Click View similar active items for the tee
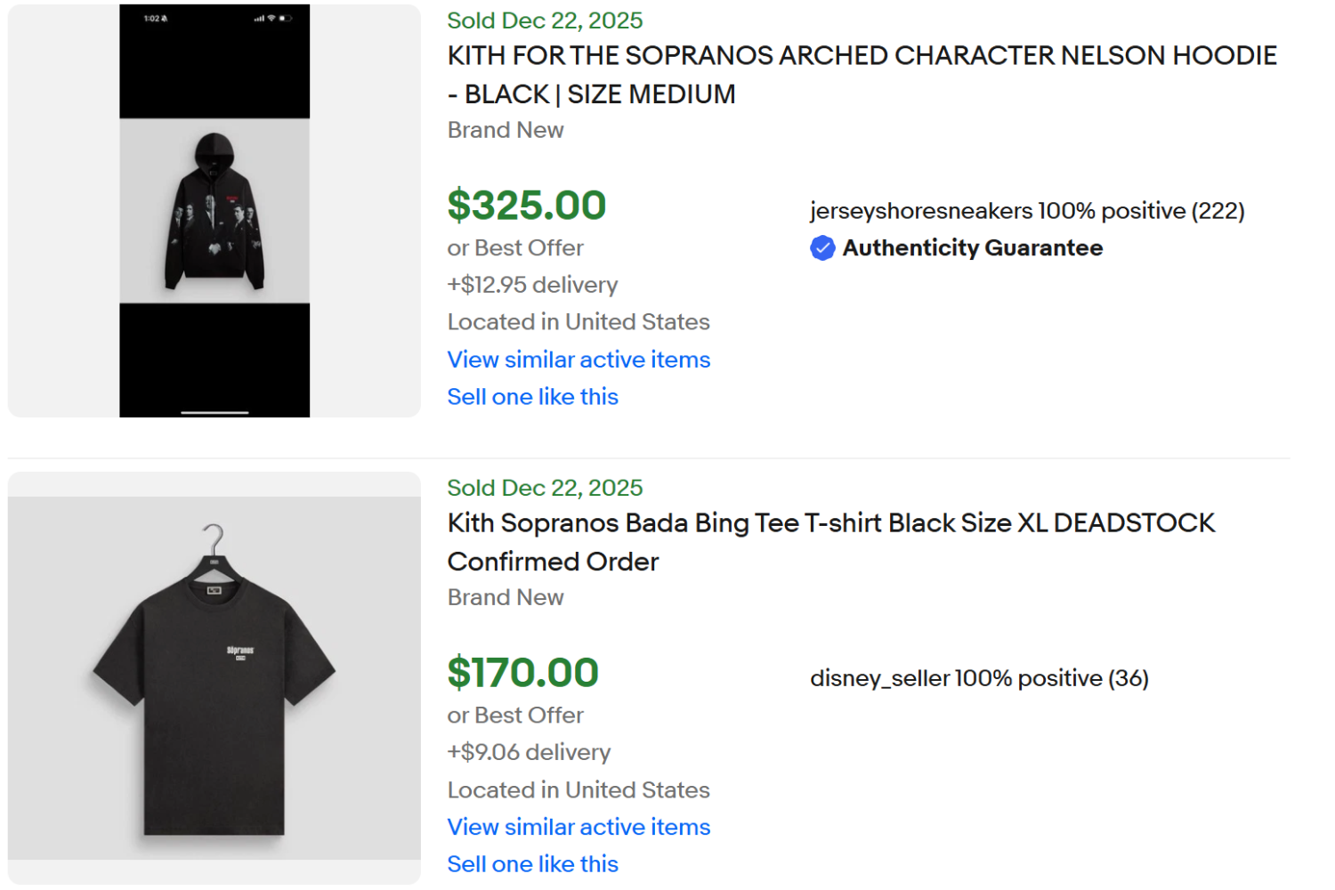The width and height of the screenshot is (1335, 890). point(578,827)
